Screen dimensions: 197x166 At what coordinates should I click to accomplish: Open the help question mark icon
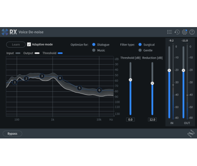tap(192, 32)
